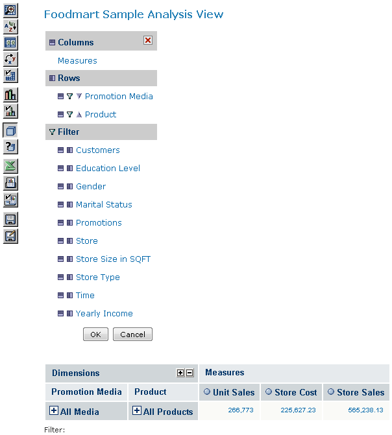Image resolution: width=392 pixels, height=435 pixels.
Task: Move Gender to columns icon
Action: click(60, 187)
